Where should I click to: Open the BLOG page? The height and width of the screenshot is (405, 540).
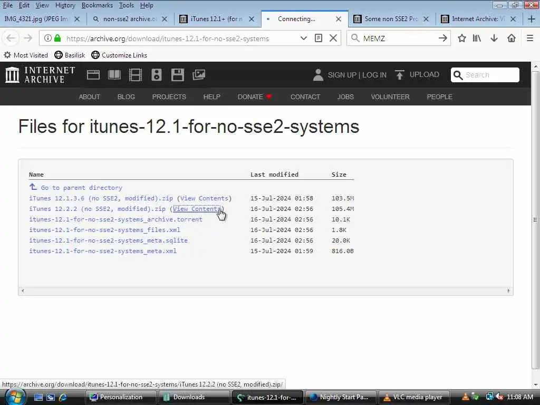126,97
